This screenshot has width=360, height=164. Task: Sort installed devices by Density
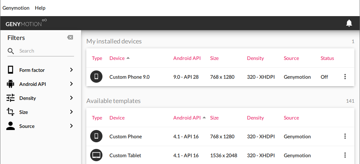(255, 58)
